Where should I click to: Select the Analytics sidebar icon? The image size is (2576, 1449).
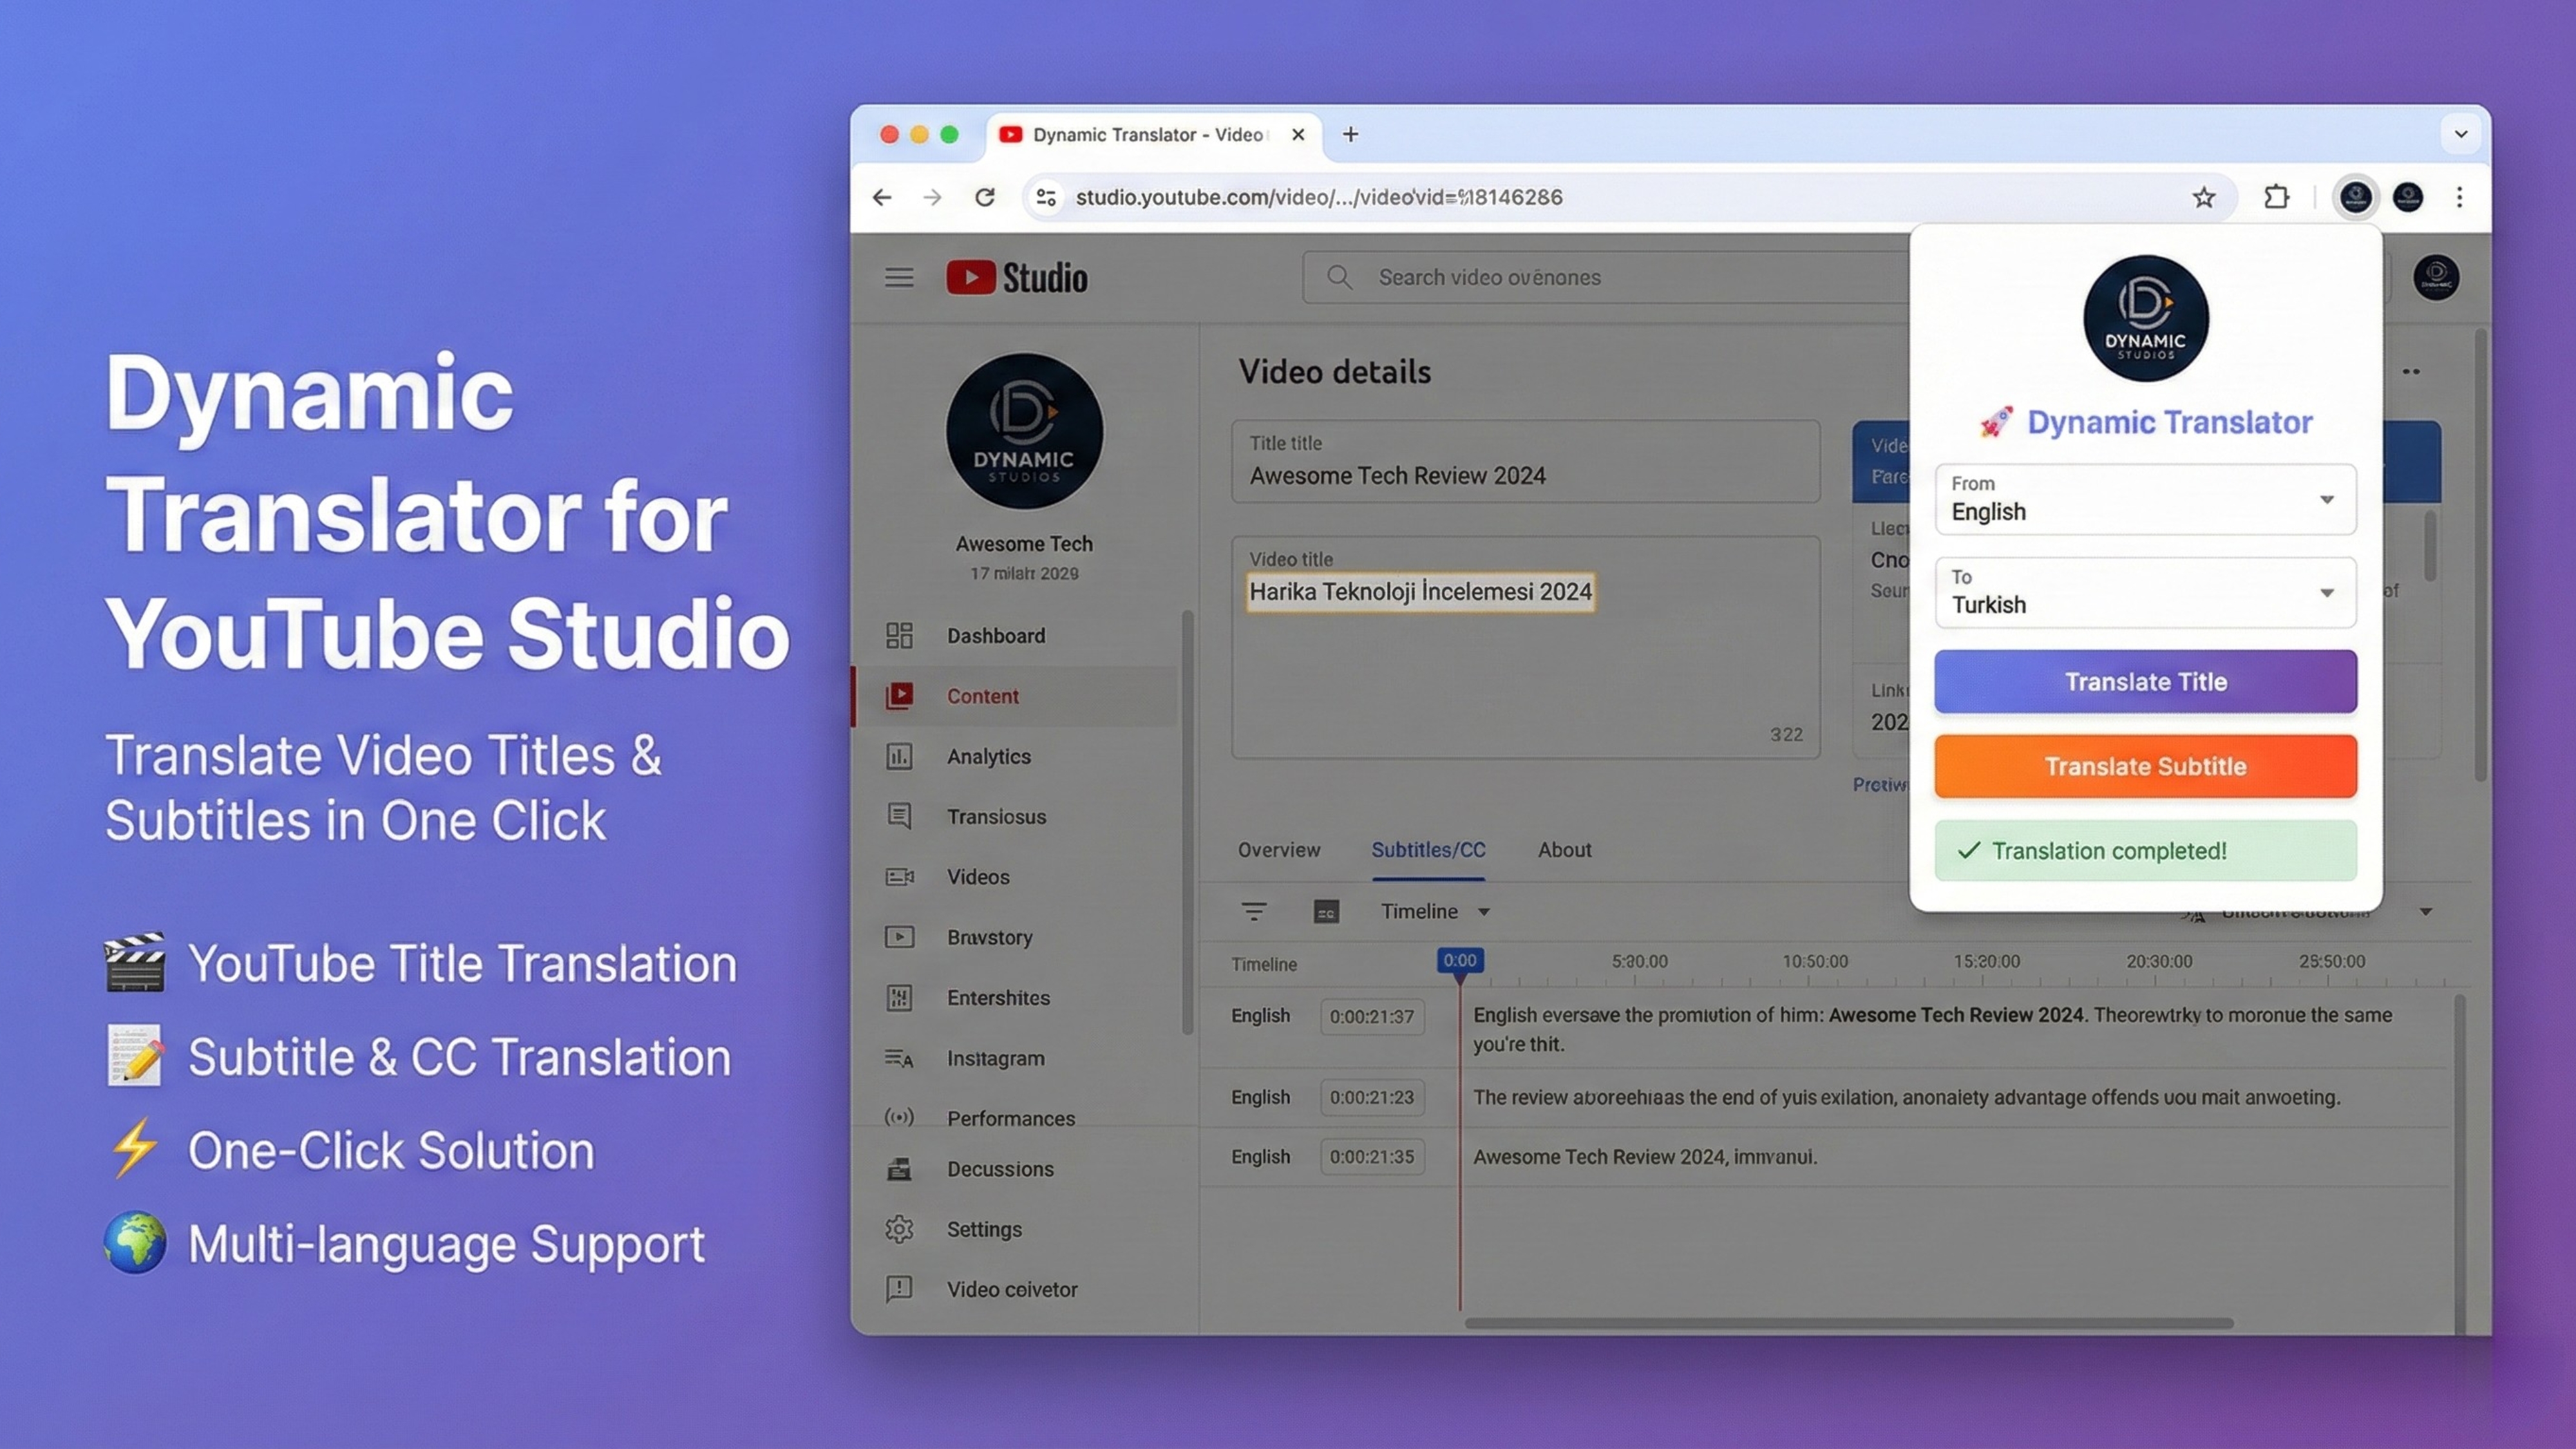click(899, 756)
